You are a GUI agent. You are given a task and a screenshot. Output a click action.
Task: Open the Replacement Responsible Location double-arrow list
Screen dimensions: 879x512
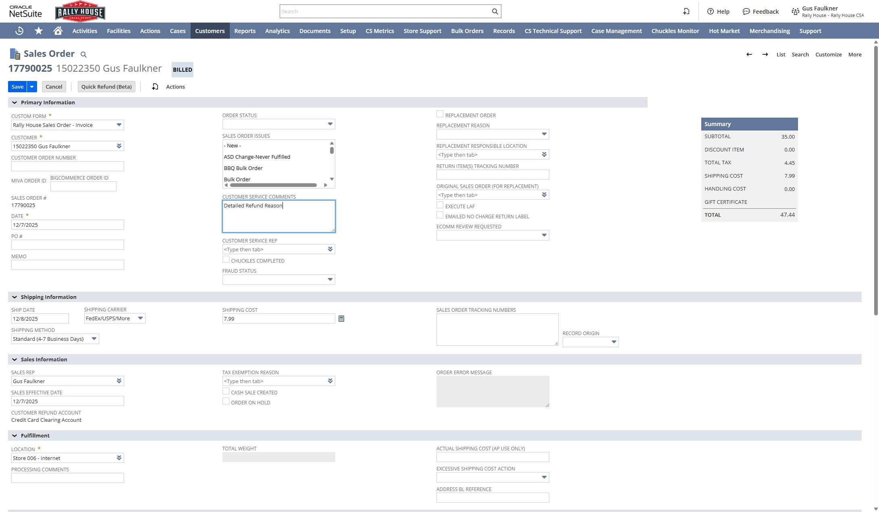pyautogui.click(x=544, y=155)
